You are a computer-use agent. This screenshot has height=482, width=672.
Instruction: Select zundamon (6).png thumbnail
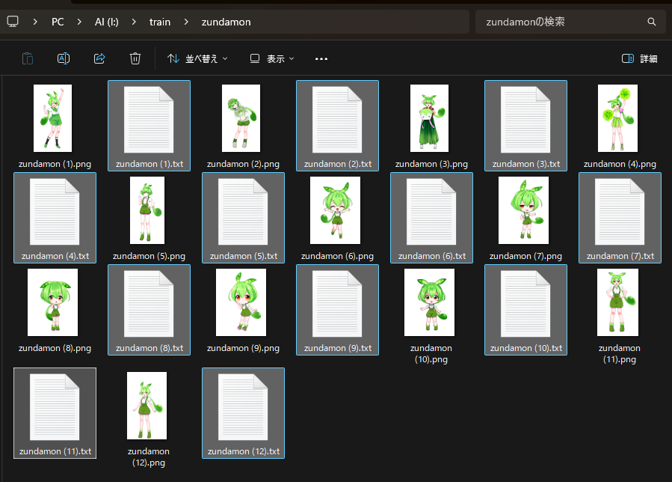coord(335,210)
